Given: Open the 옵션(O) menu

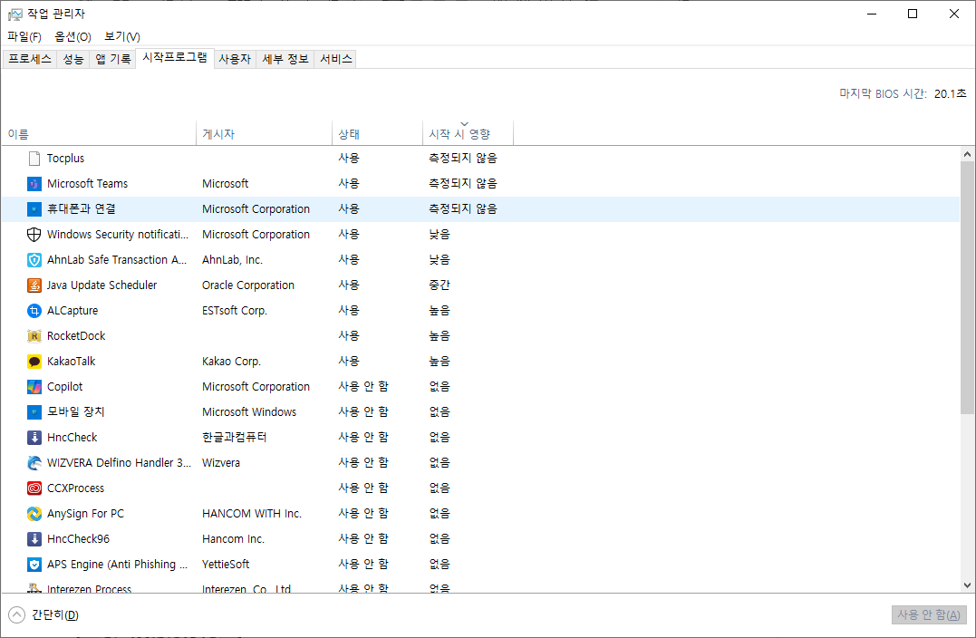Looking at the screenshot, I should point(72,37).
